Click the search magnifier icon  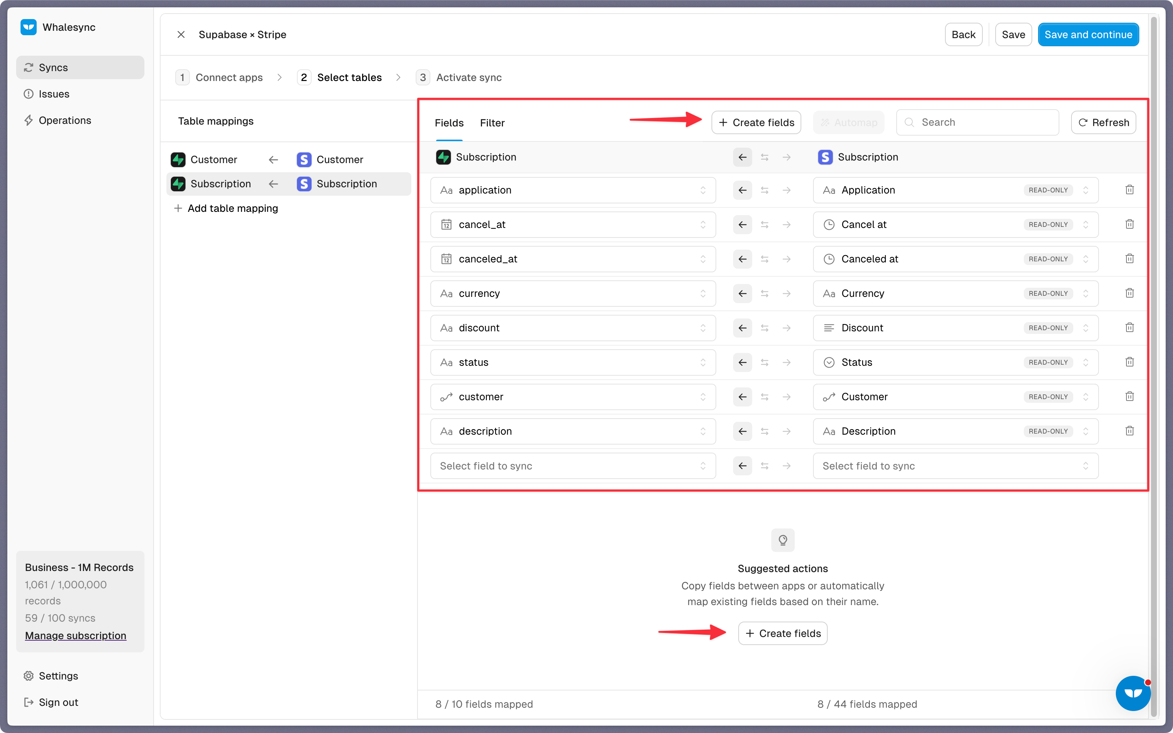[909, 122]
